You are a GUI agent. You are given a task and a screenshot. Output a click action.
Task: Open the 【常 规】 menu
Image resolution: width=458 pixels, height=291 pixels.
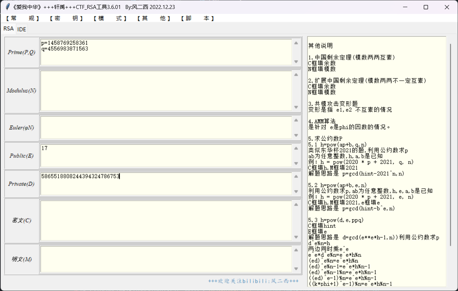(x=22, y=18)
